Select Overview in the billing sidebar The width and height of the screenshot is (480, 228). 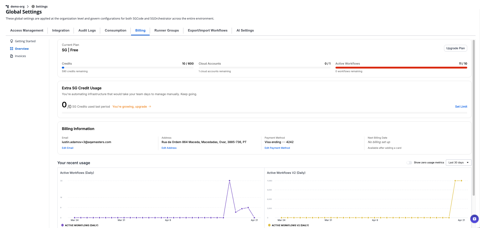[22, 49]
